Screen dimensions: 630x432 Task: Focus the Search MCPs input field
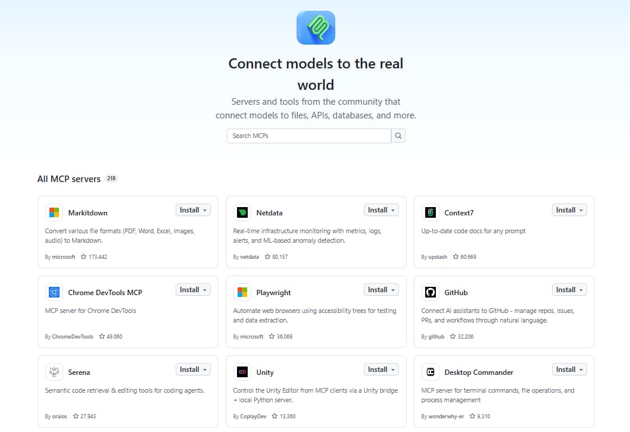[x=309, y=136]
